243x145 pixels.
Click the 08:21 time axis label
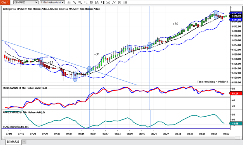[154, 134]
